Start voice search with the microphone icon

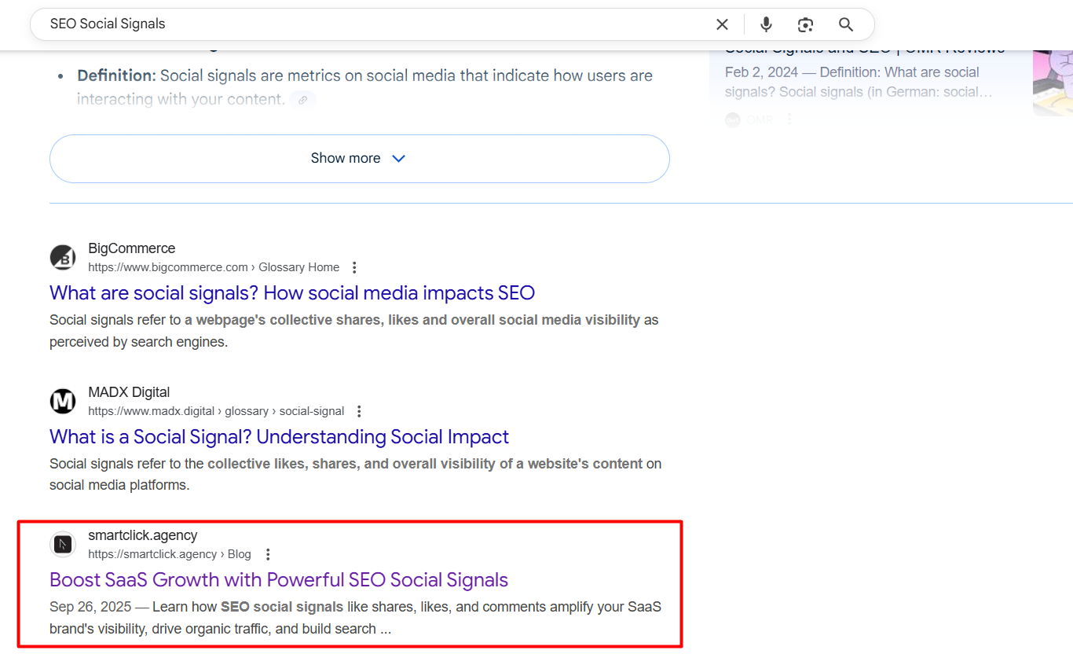click(766, 24)
